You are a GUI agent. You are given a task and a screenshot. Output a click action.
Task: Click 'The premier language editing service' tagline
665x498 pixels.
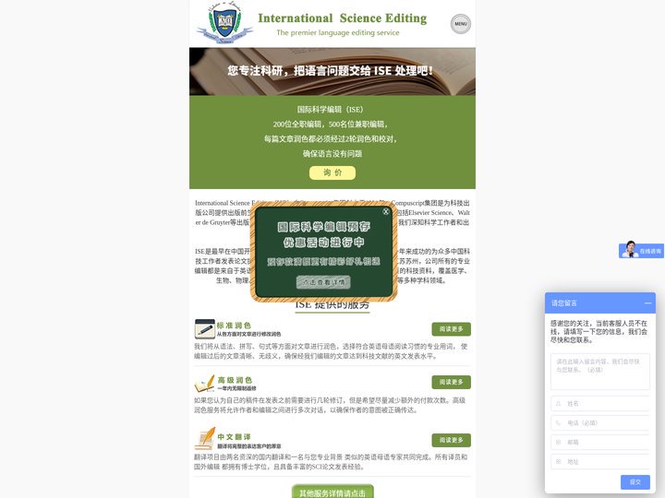[338, 32]
